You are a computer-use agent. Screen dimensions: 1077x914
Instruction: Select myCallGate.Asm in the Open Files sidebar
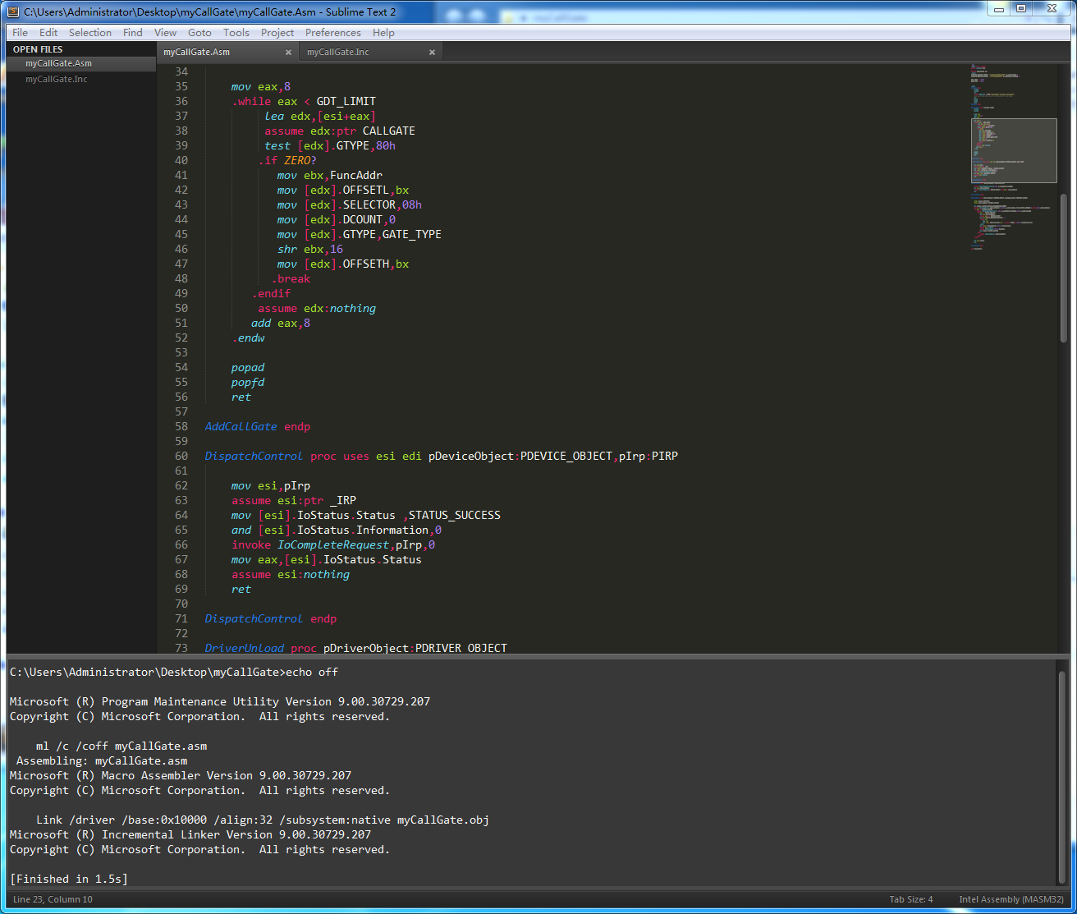[x=80, y=63]
